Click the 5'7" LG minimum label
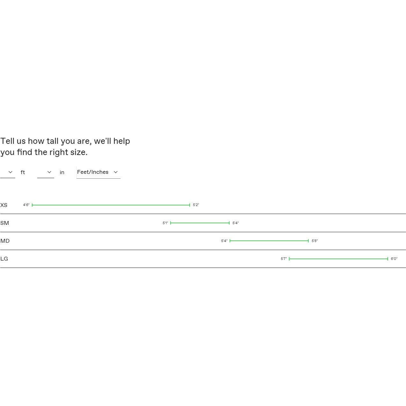The height and width of the screenshot is (406, 406). coord(284,259)
